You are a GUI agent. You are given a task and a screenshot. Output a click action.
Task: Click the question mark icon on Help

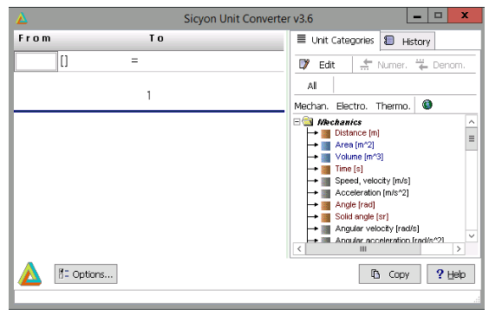[440, 273]
